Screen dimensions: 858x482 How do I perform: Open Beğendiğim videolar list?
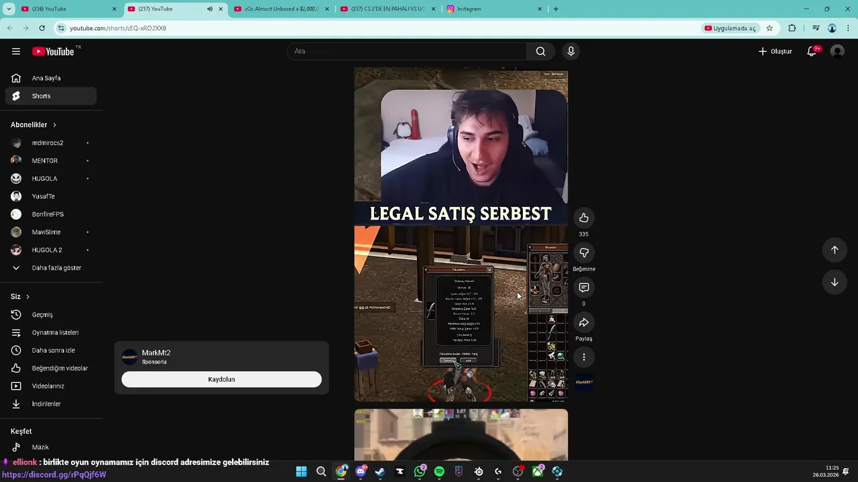click(x=51, y=368)
